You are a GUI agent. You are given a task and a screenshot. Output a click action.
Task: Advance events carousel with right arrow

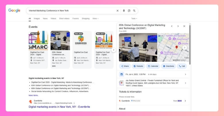[x=113, y=50]
